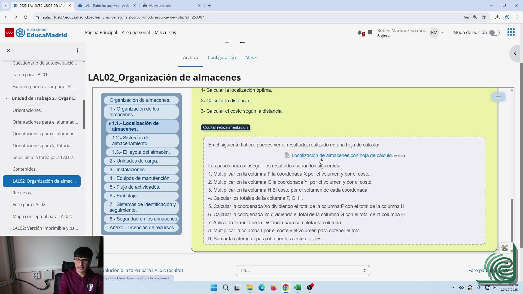
Task: Collapse Unidad de Trabajo 2 section
Action: (x=7, y=99)
